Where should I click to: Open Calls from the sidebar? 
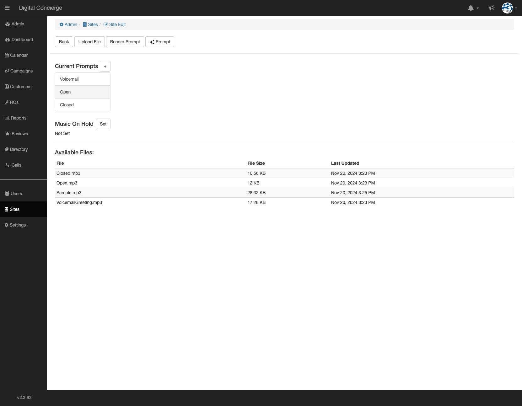pyautogui.click(x=24, y=165)
